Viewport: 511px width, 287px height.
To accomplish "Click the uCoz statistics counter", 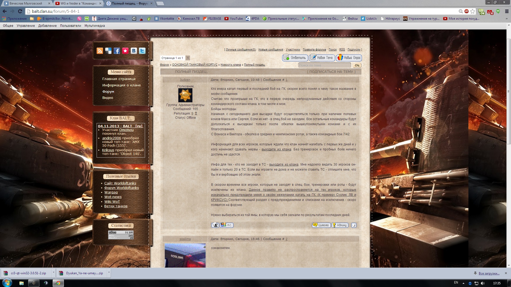I will [x=121, y=235].
